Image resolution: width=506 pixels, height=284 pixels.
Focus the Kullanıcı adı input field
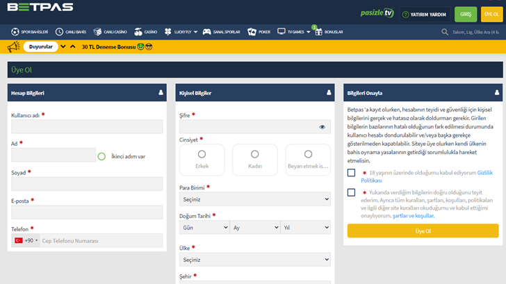[x=87, y=126]
